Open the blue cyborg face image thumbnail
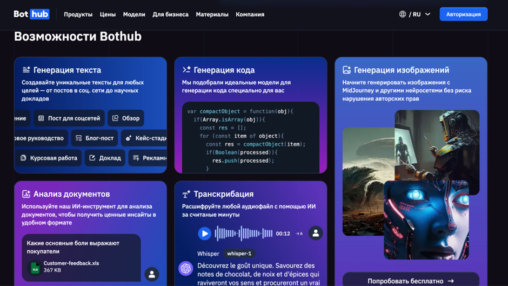508x286 pixels. point(426,221)
